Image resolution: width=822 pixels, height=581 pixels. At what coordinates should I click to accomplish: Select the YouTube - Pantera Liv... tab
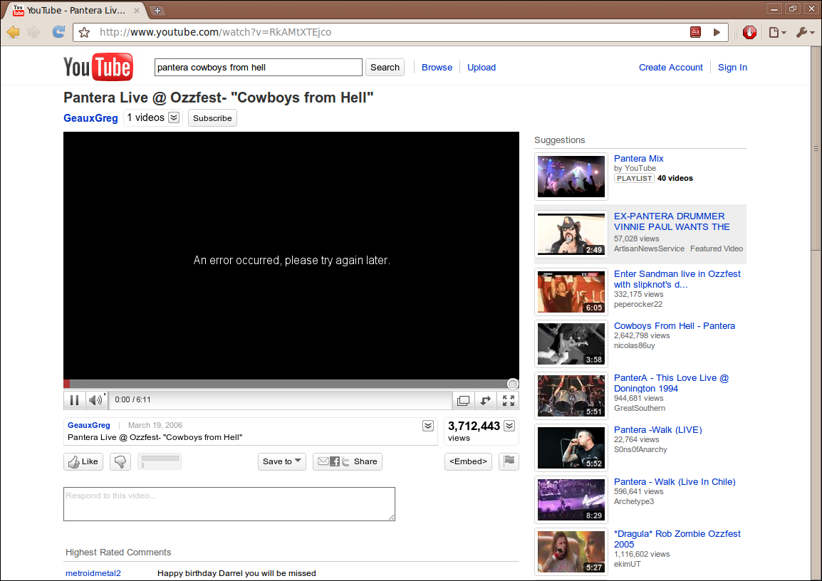pos(76,11)
